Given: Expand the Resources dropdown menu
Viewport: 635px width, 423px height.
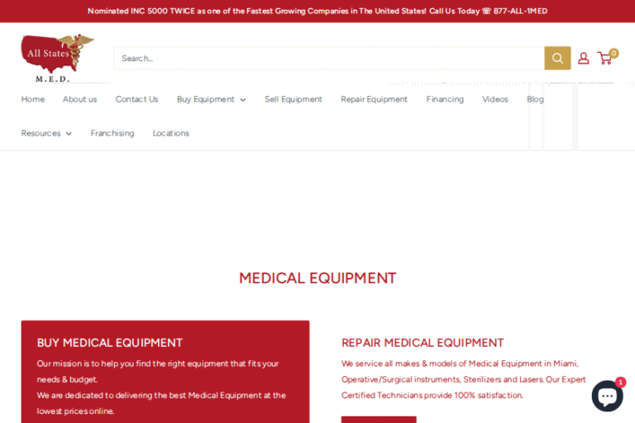Looking at the screenshot, I should click(46, 133).
